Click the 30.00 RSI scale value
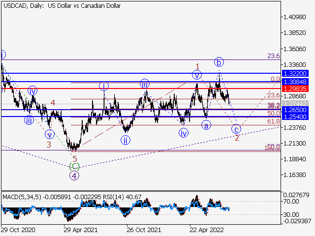This screenshot has height=236, width=315. point(291,215)
